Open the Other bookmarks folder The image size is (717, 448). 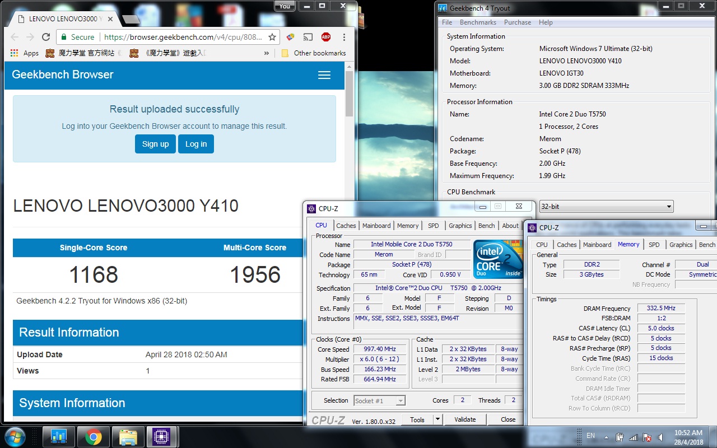[x=314, y=53]
